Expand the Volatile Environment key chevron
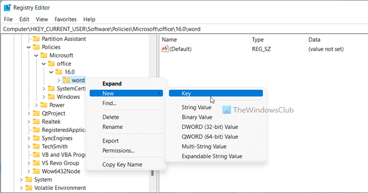The image size is (368, 193). (x=22, y=188)
